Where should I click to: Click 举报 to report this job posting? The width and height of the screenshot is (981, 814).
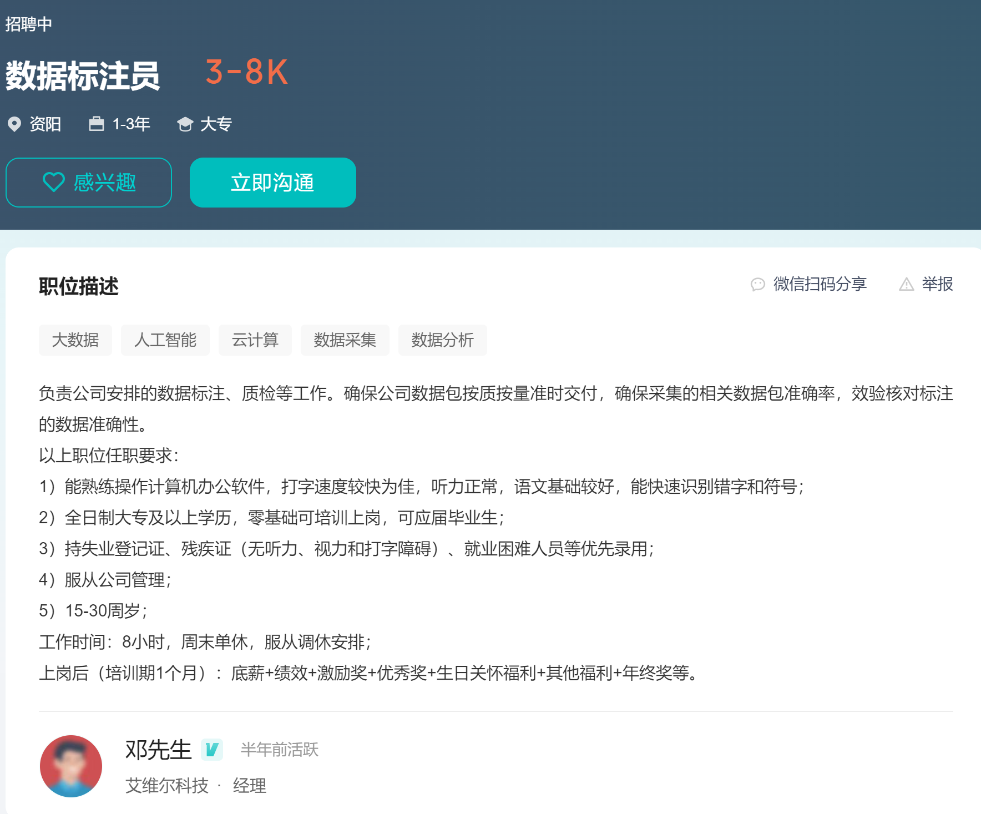point(938,284)
